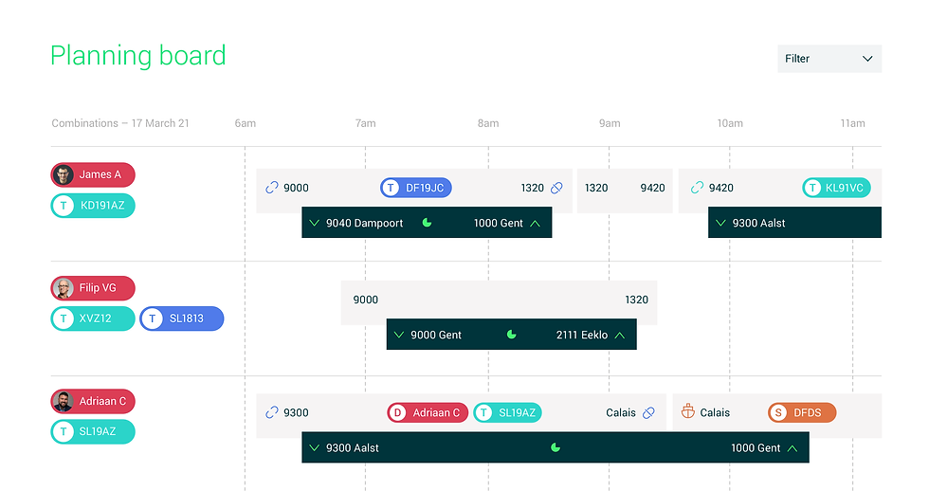Expand the down chevron of 9000 Gent
Screen dimensions: 929x491
point(399,335)
